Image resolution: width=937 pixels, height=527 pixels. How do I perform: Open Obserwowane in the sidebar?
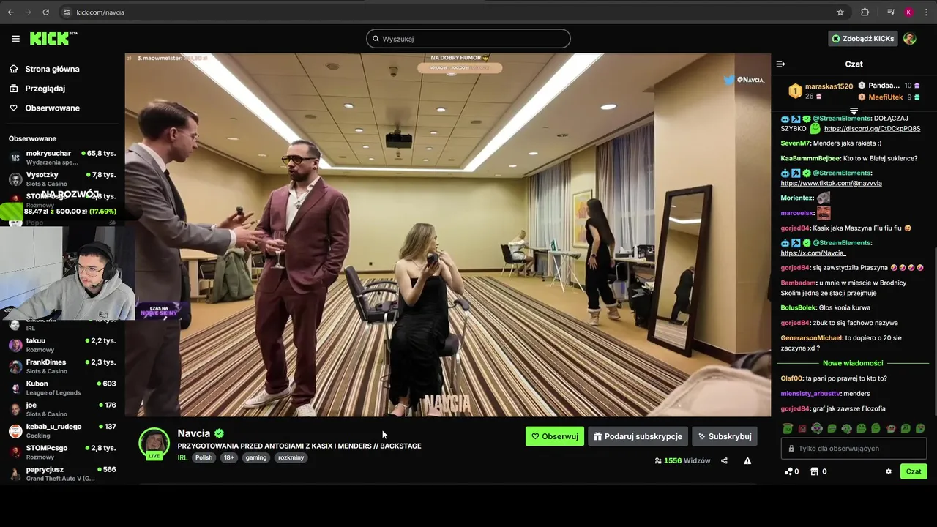[45, 108]
